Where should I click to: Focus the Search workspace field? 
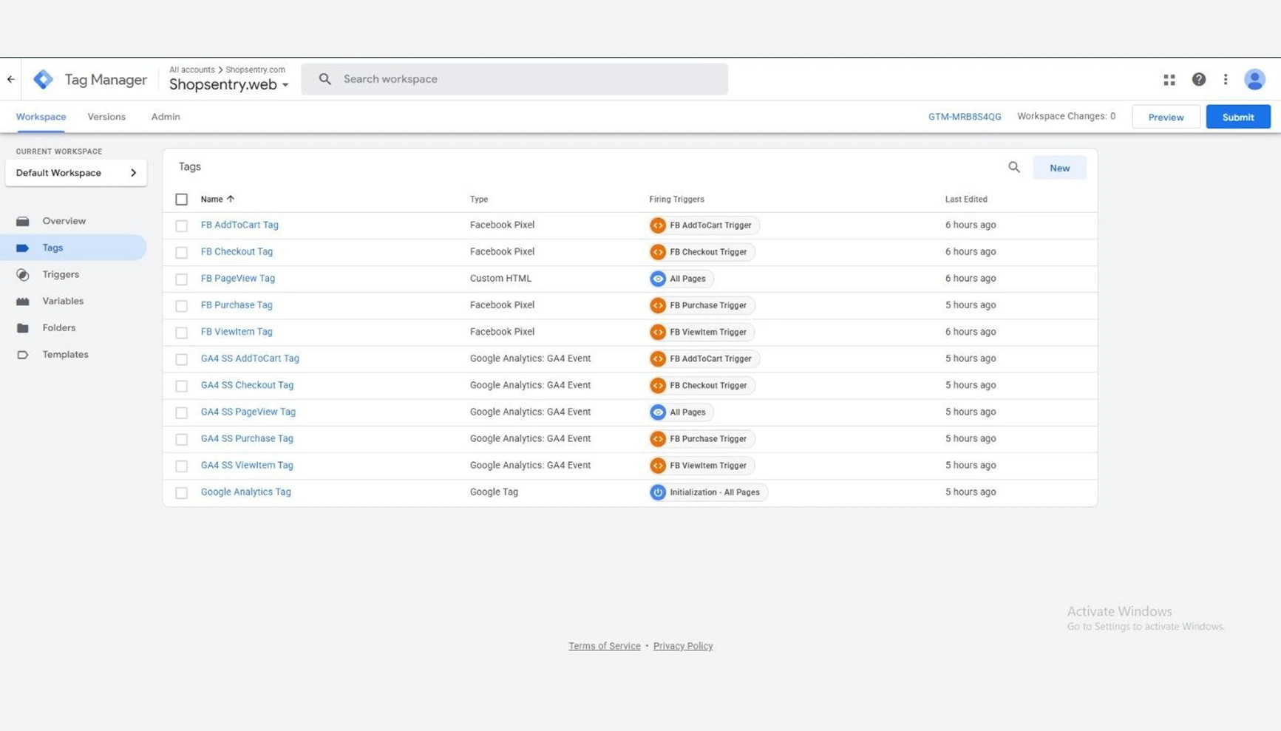tap(514, 79)
